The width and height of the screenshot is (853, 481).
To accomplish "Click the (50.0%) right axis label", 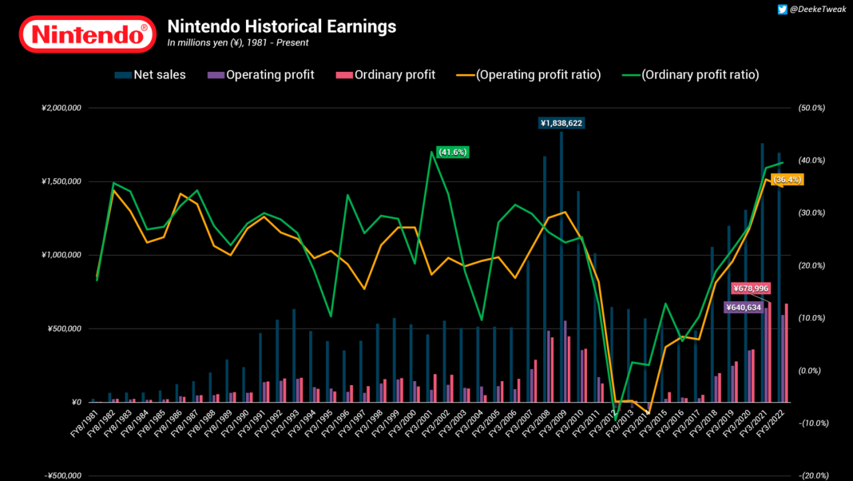I will [812, 108].
